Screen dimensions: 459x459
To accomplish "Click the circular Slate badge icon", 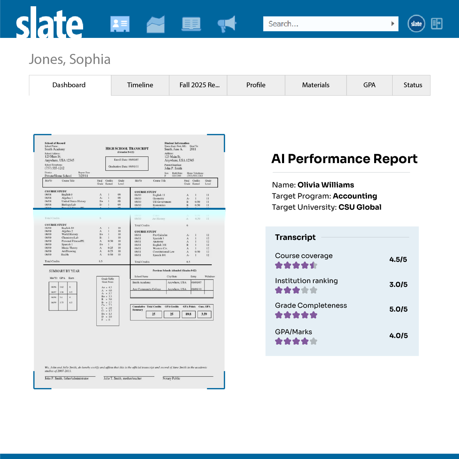I will click(x=416, y=23).
